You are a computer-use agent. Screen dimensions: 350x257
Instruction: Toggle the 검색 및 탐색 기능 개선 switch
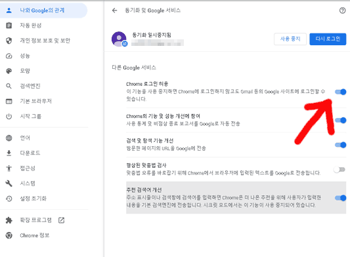click(x=340, y=145)
